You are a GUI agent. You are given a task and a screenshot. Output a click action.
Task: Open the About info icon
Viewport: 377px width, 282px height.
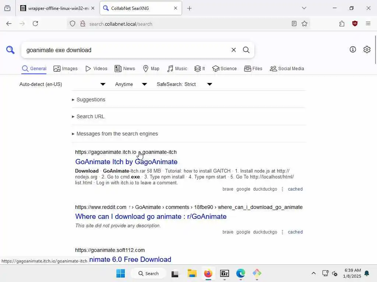(353, 50)
